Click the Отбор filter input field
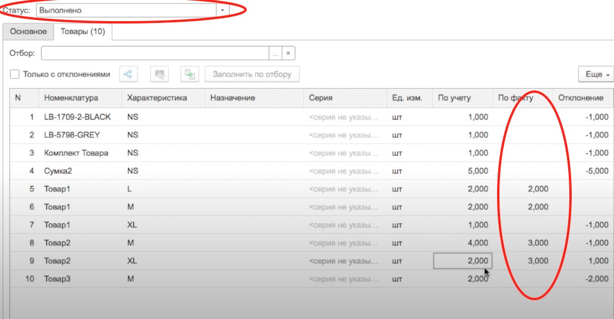Screen dimensions: 614x319 coord(155,53)
